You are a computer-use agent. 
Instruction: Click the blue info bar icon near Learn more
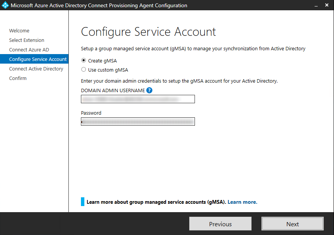click(x=82, y=201)
